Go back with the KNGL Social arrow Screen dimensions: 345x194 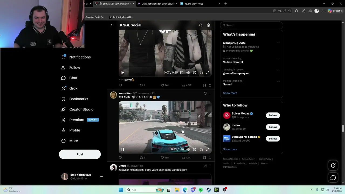tap(112, 25)
